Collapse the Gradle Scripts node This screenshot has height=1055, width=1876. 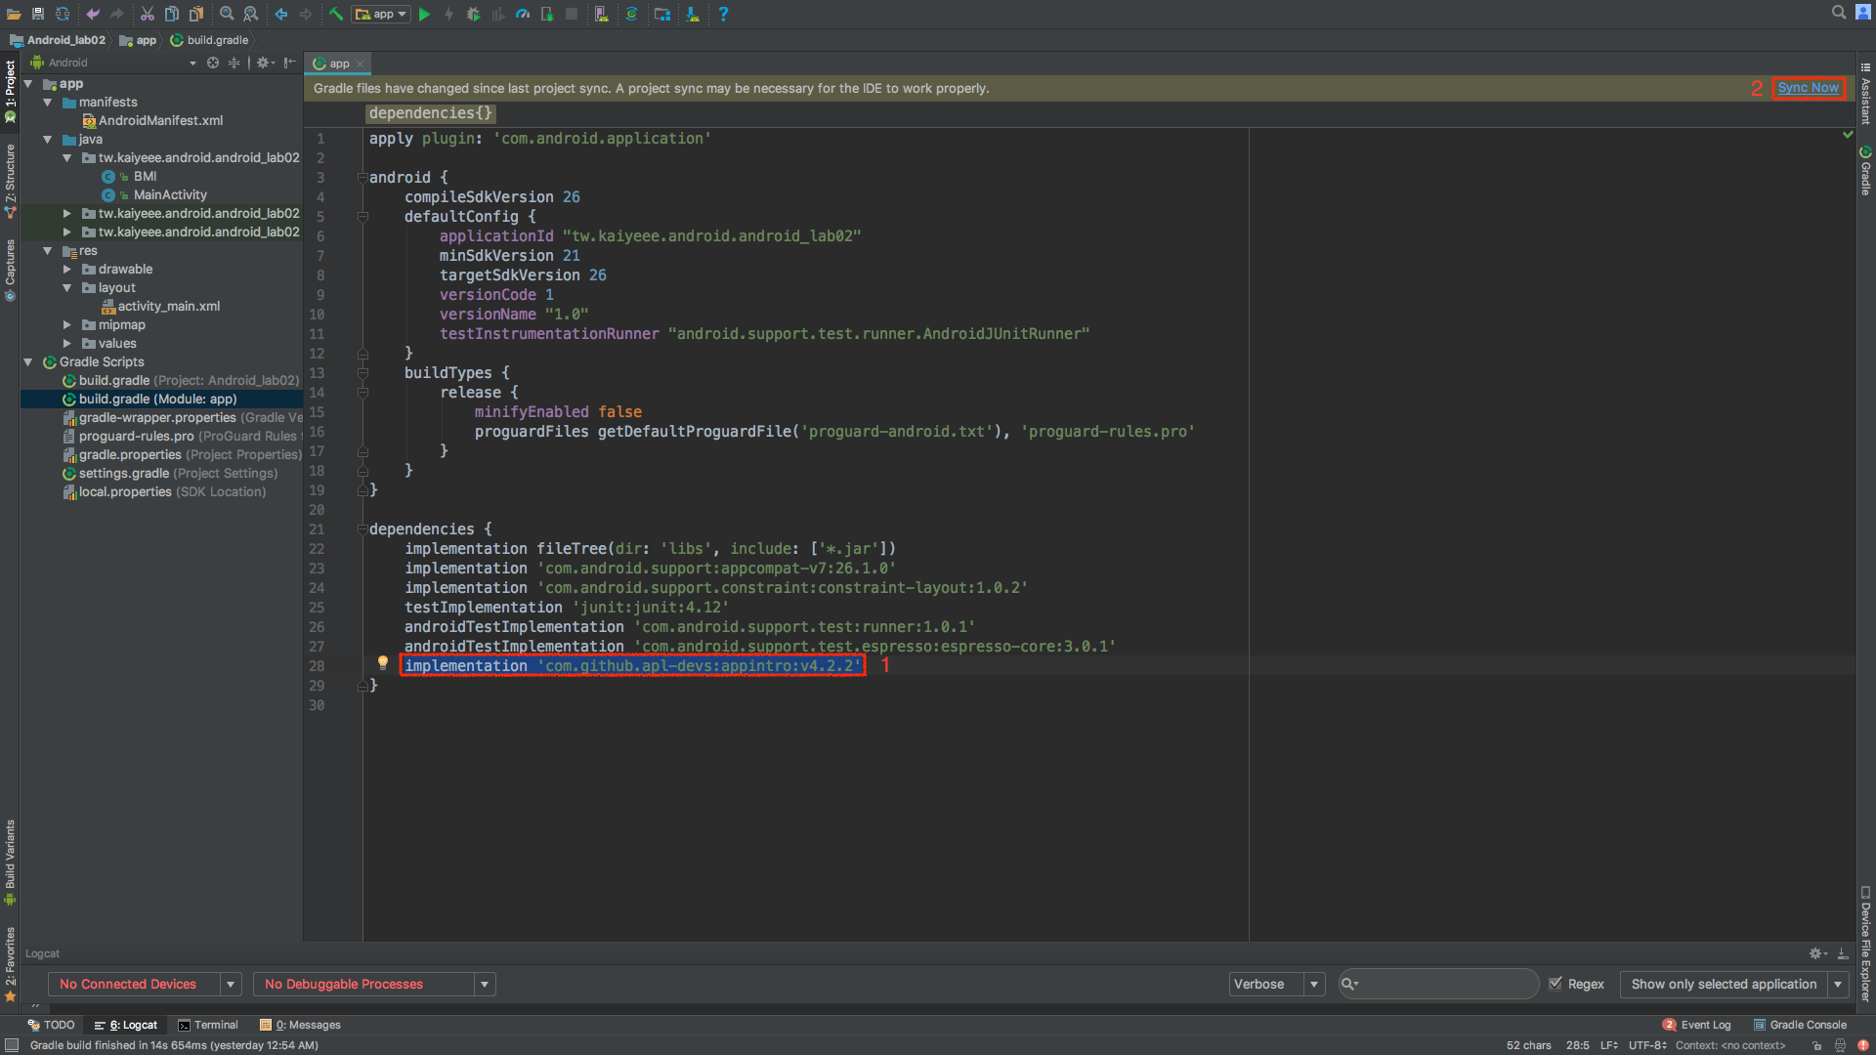click(28, 361)
